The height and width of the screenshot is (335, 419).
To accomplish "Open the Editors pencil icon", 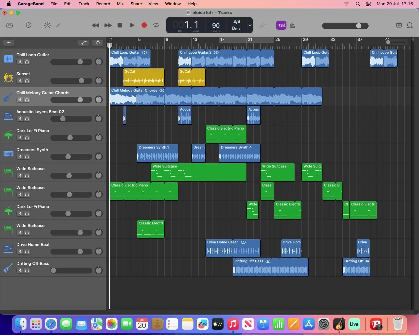I will click(x=58, y=25).
